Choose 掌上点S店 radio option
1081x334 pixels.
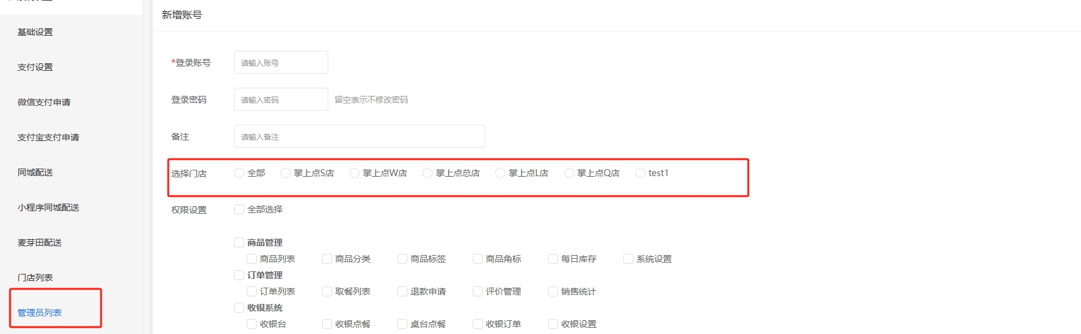[286, 173]
